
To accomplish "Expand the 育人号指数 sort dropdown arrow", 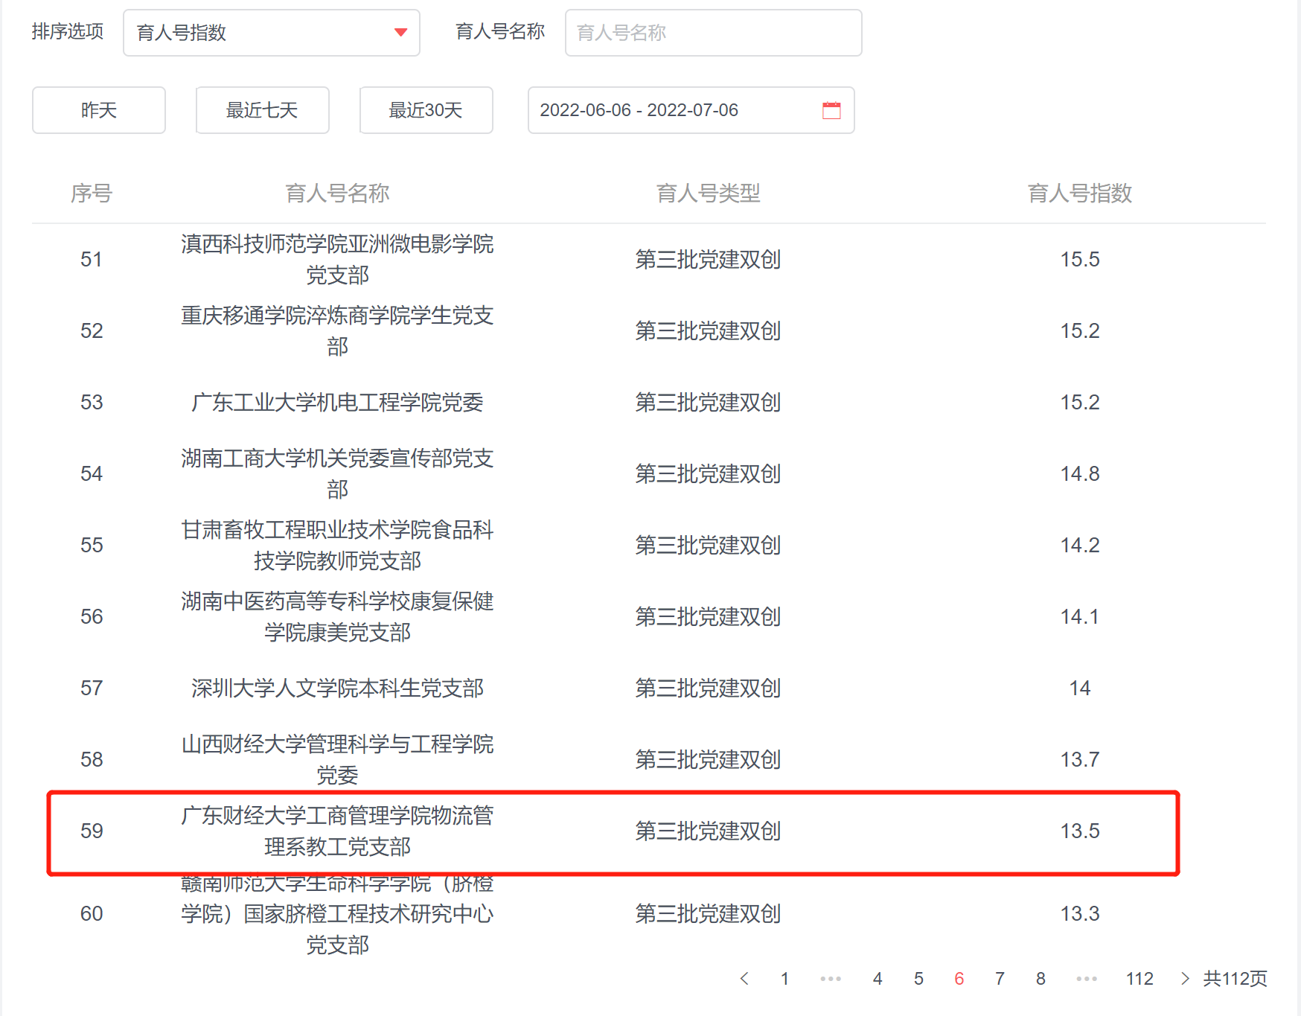I will pos(400,32).
